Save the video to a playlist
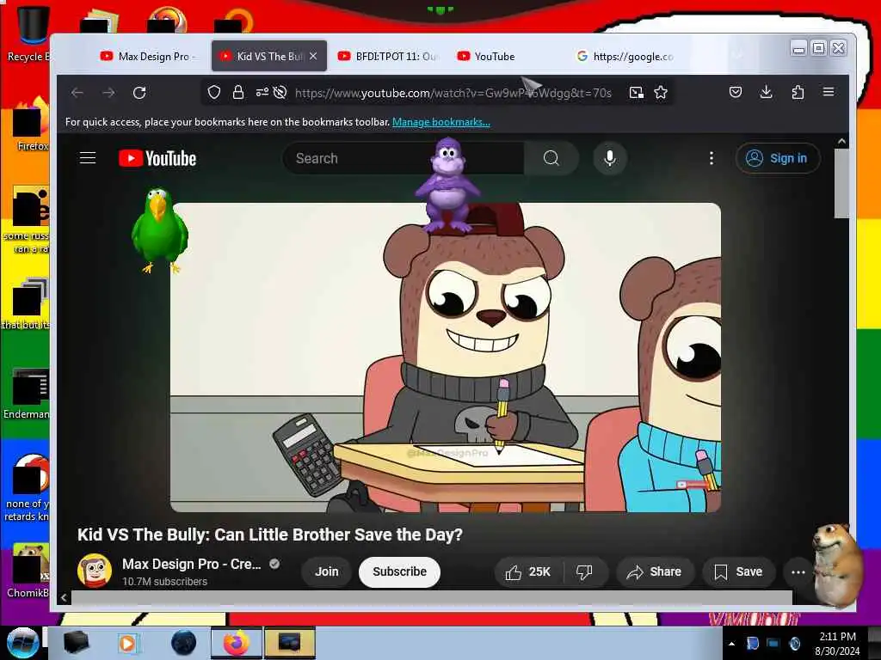This screenshot has height=660, width=881. pos(739,571)
